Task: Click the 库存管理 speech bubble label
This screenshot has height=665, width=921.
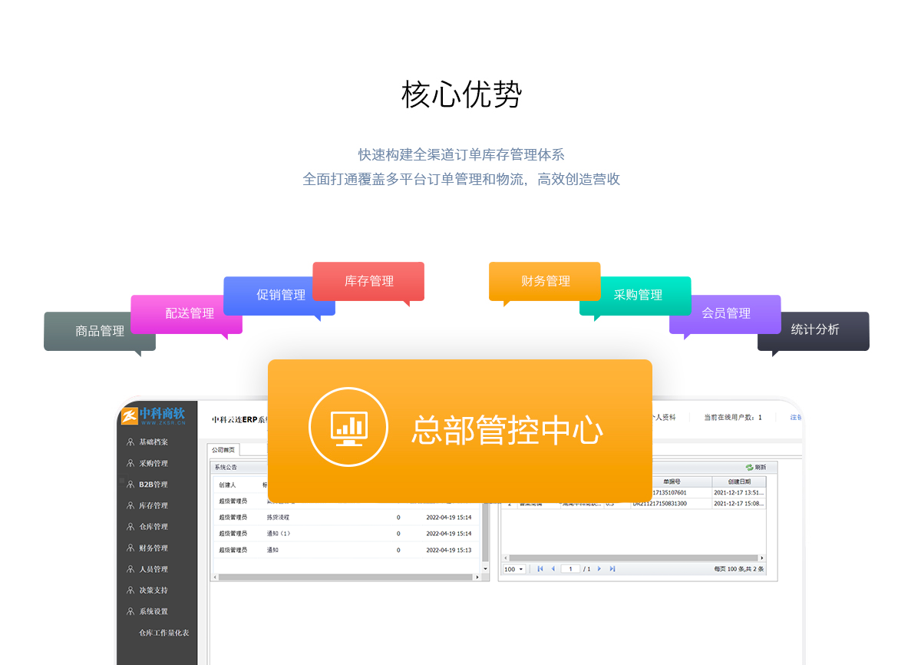Action: tap(368, 281)
